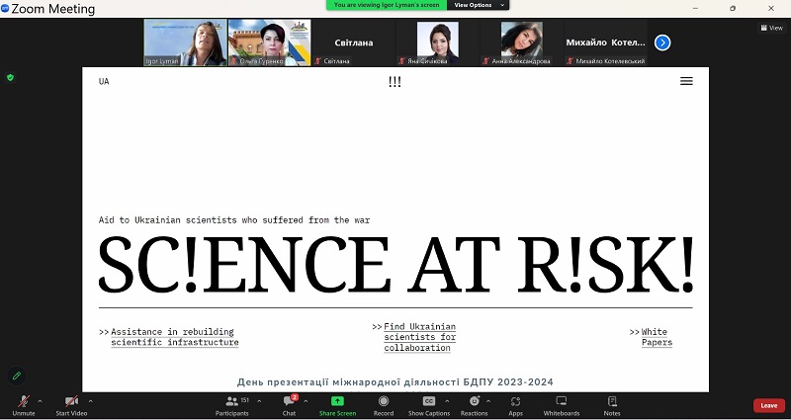791x420 pixels.
Task: Start recording with Record button
Action: [384, 403]
